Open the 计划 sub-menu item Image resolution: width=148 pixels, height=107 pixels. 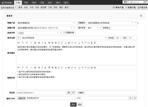pos(32,7)
